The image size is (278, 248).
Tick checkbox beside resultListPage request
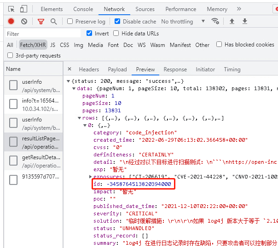pos(13,142)
